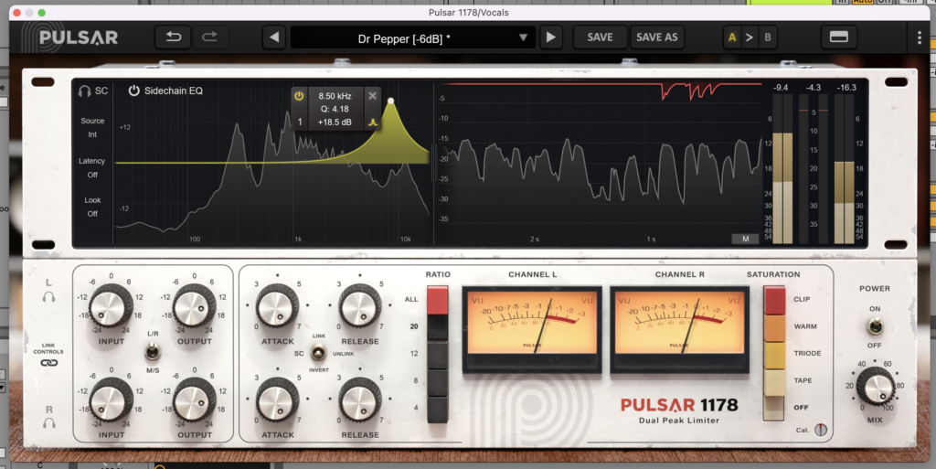Click the bottom OUTPUT knob for channel R
The width and height of the screenshot is (936, 469).
194,400
